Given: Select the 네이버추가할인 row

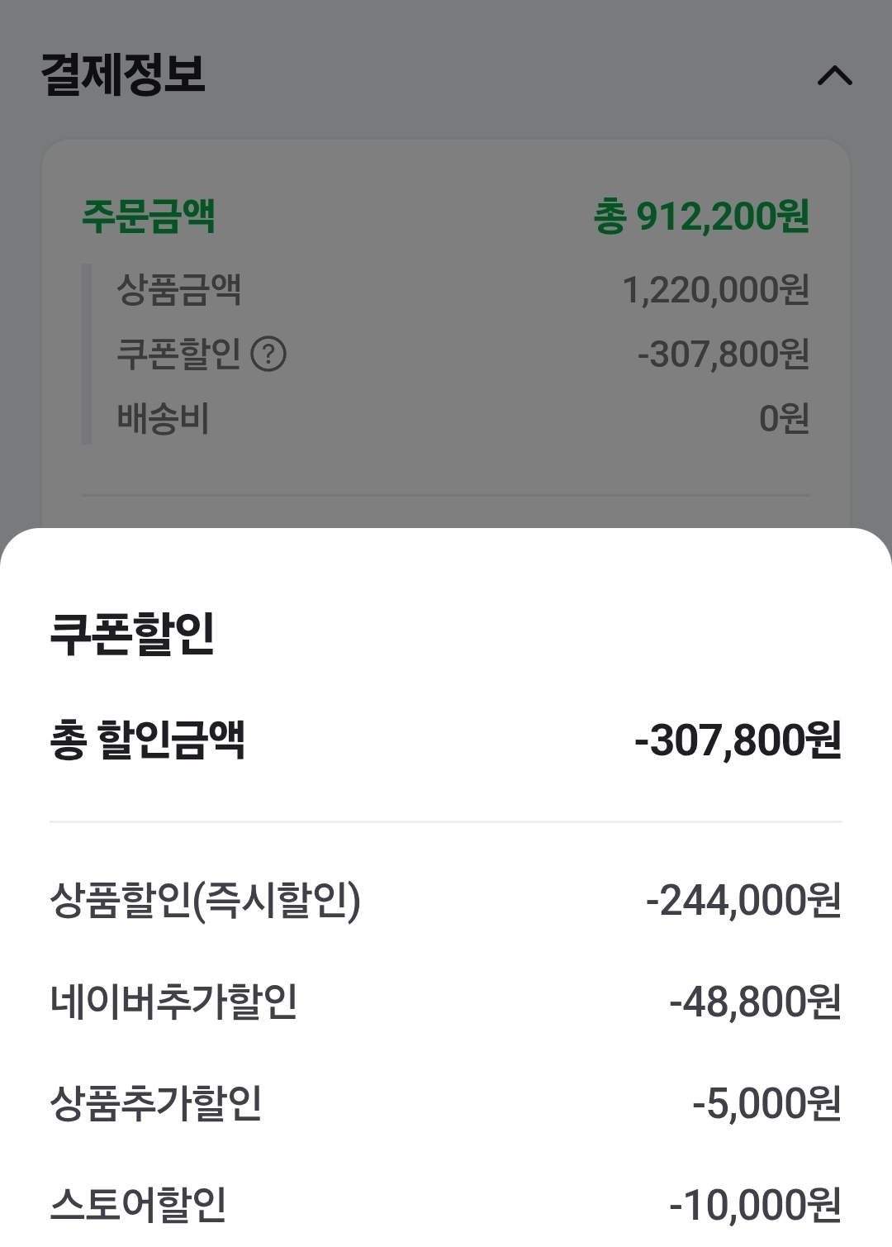Looking at the screenshot, I should (173, 1001).
